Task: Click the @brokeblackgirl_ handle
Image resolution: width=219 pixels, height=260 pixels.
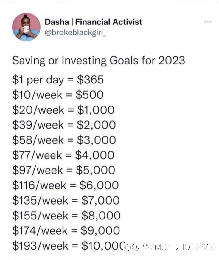Action: tap(76, 33)
